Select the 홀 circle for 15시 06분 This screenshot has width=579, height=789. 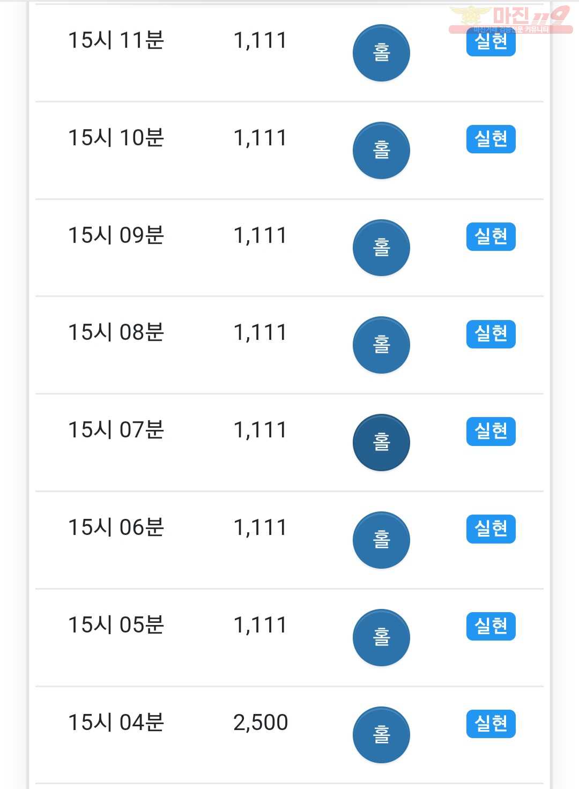tap(381, 540)
